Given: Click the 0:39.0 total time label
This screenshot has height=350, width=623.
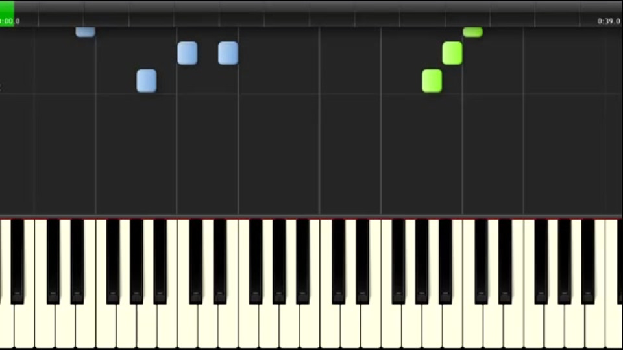Looking at the screenshot, I should tap(609, 21).
